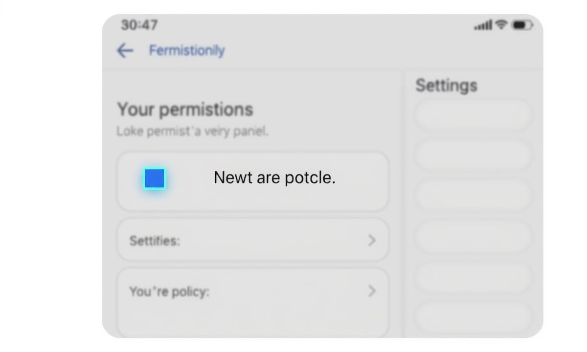Select the fourth blank item under Settings
The width and height of the screenshot is (587, 352).
tap(473, 237)
